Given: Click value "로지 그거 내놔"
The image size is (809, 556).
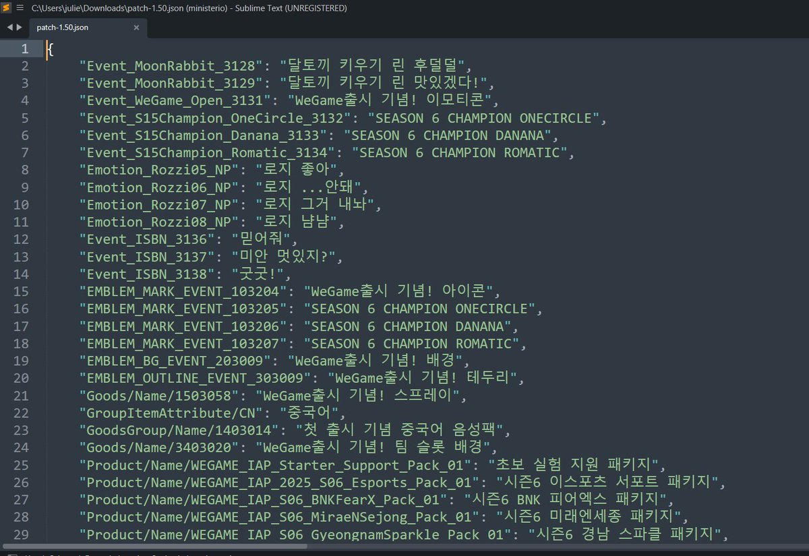Looking at the screenshot, I should tap(315, 205).
